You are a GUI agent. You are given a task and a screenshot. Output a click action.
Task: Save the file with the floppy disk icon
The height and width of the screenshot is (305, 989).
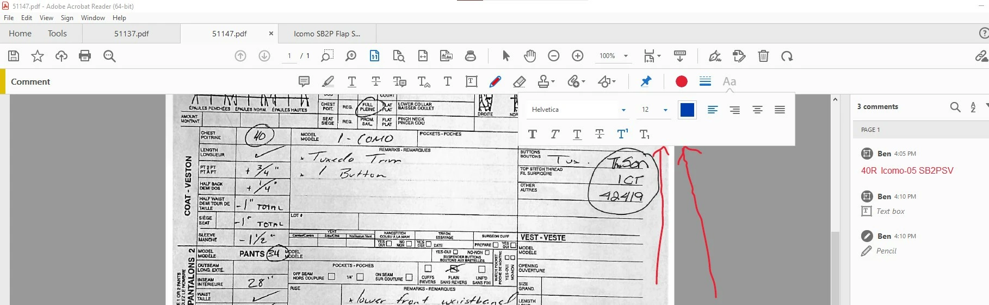pos(14,56)
